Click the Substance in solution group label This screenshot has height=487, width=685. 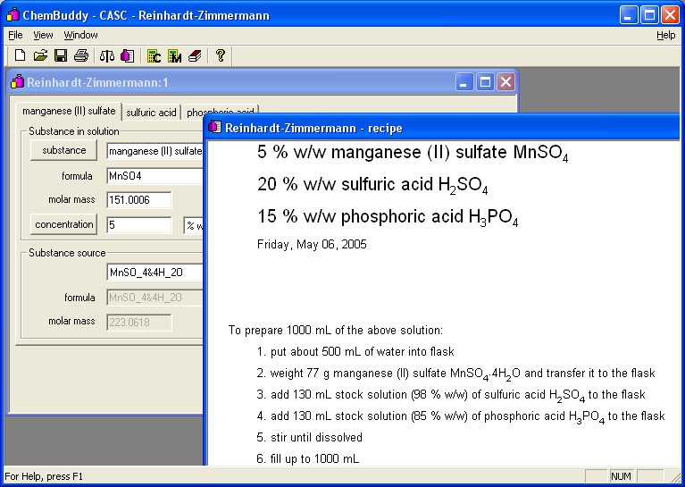click(74, 131)
